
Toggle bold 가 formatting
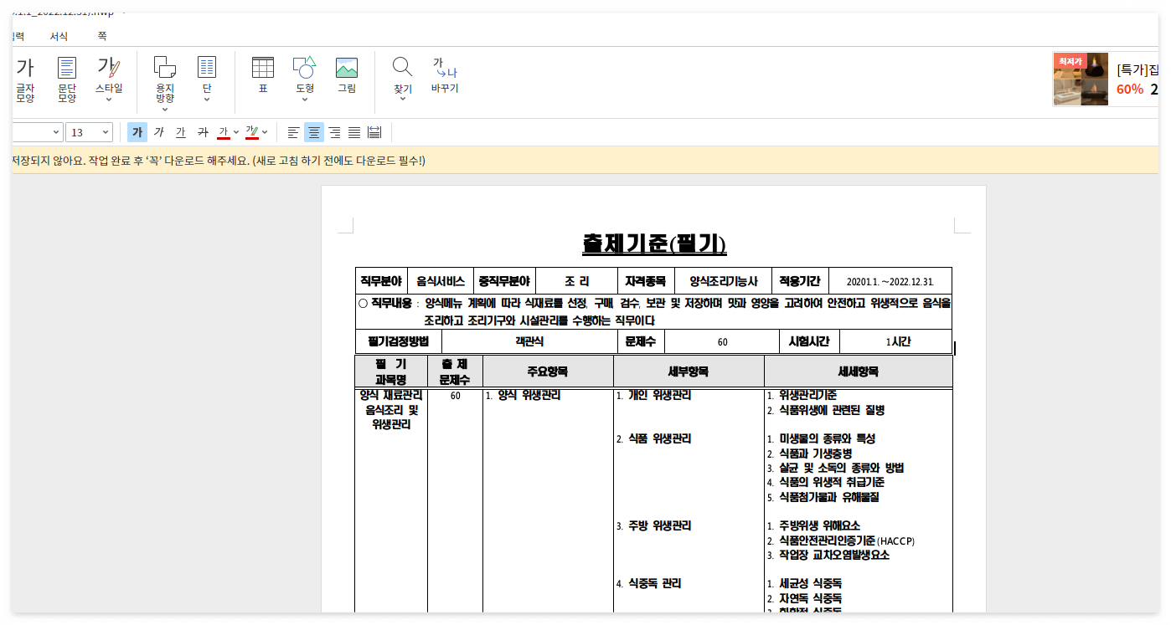click(x=137, y=132)
